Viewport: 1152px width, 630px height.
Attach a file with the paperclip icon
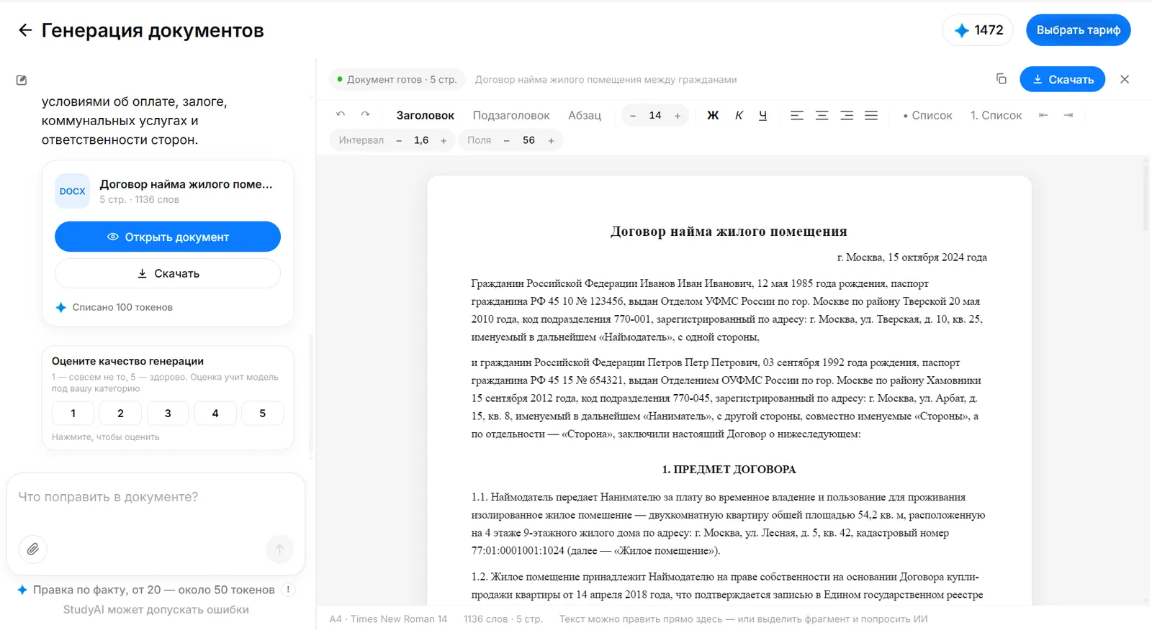[33, 549]
